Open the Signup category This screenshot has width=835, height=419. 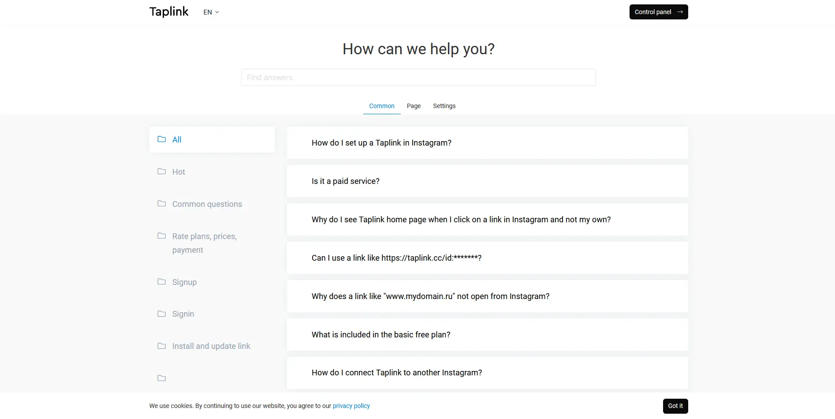pos(184,282)
